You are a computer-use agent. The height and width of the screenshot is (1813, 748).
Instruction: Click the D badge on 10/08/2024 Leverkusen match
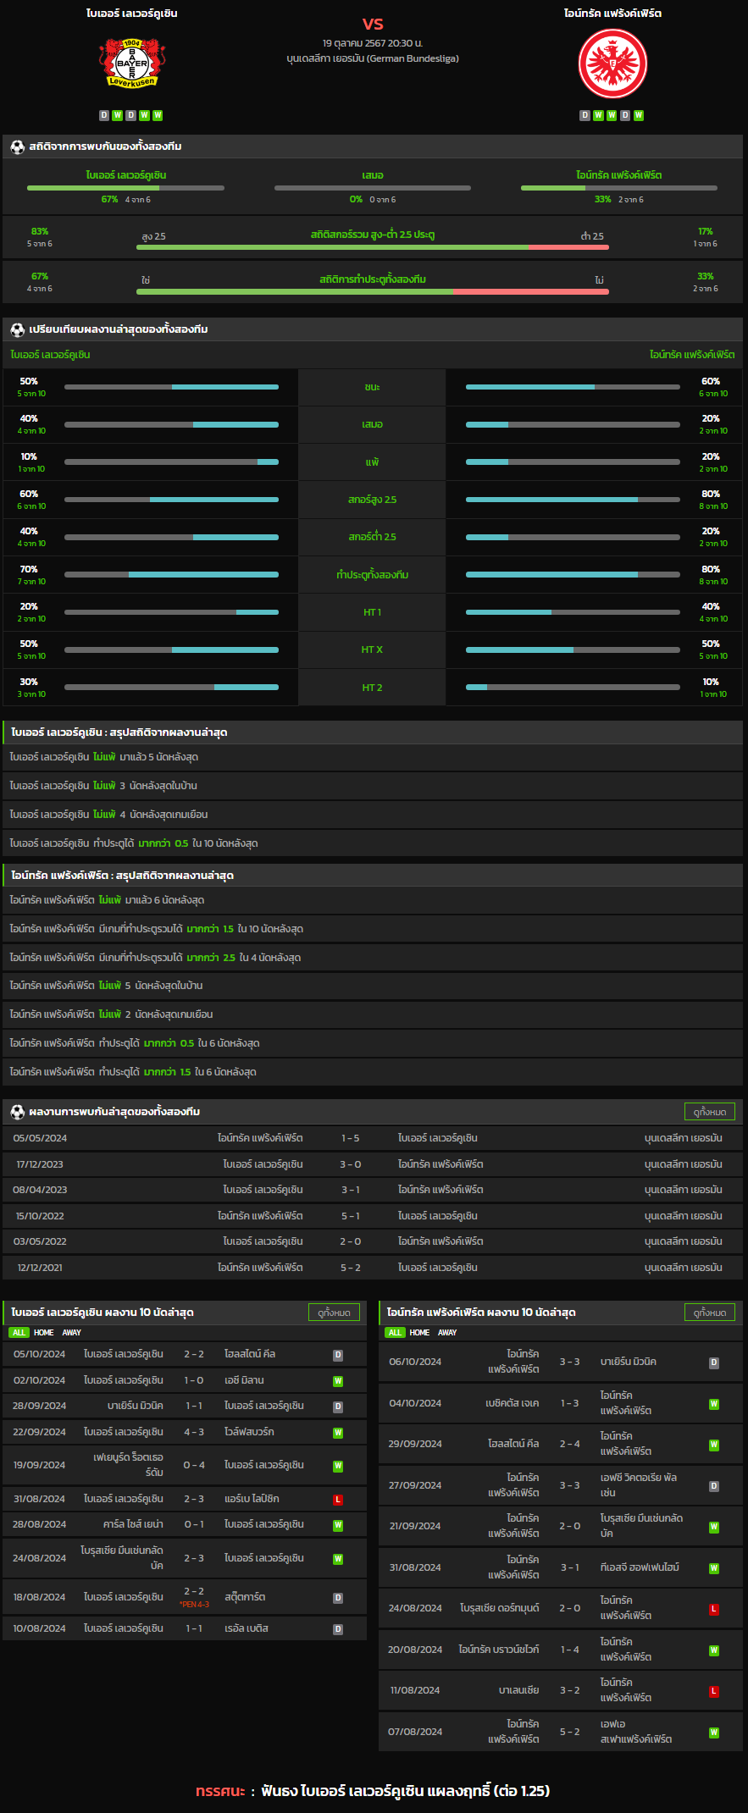coord(338,1629)
